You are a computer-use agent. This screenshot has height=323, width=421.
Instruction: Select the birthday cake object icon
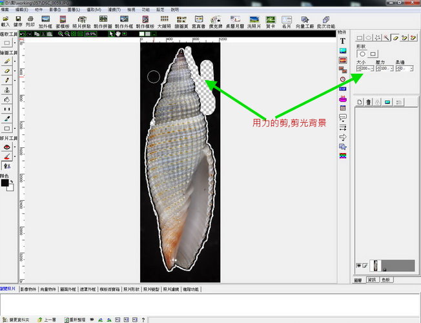(x=342, y=99)
